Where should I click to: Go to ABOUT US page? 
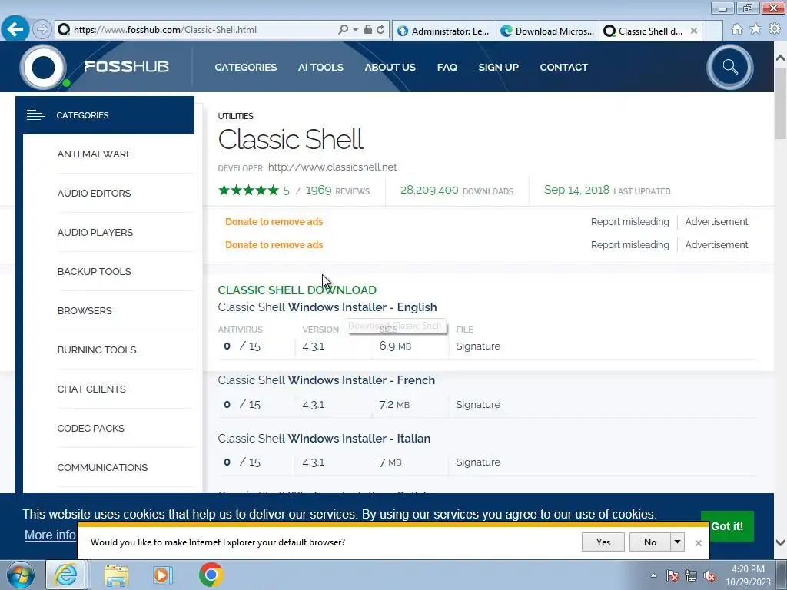pos(390,68)
